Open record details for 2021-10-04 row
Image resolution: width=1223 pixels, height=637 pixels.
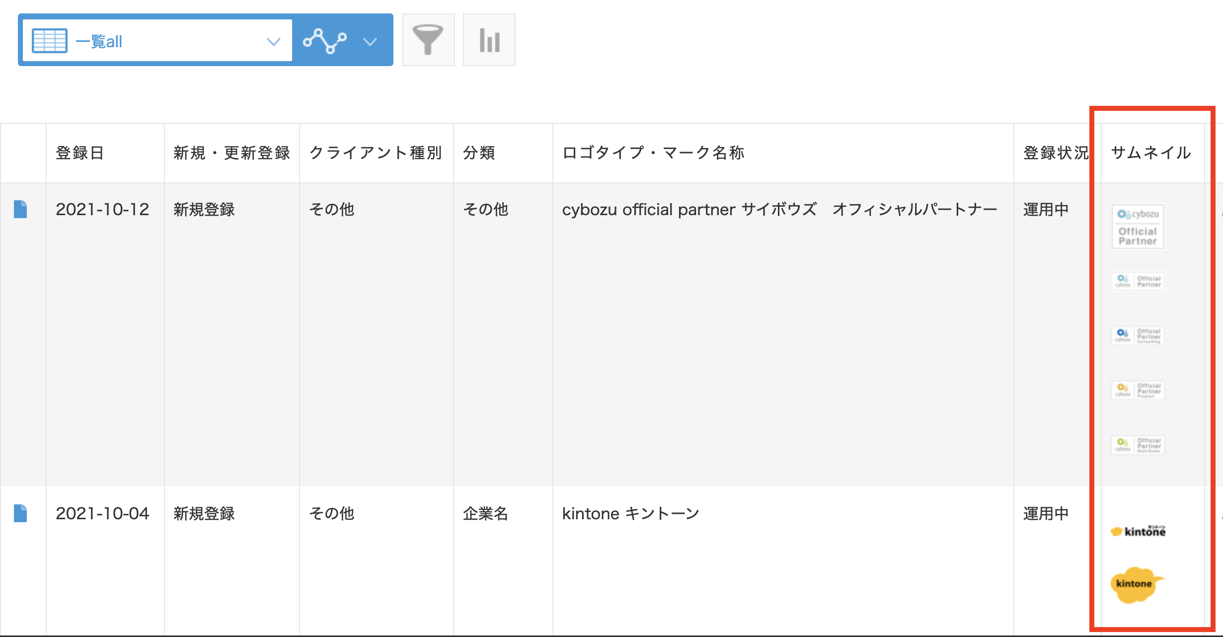pos(20,513)
